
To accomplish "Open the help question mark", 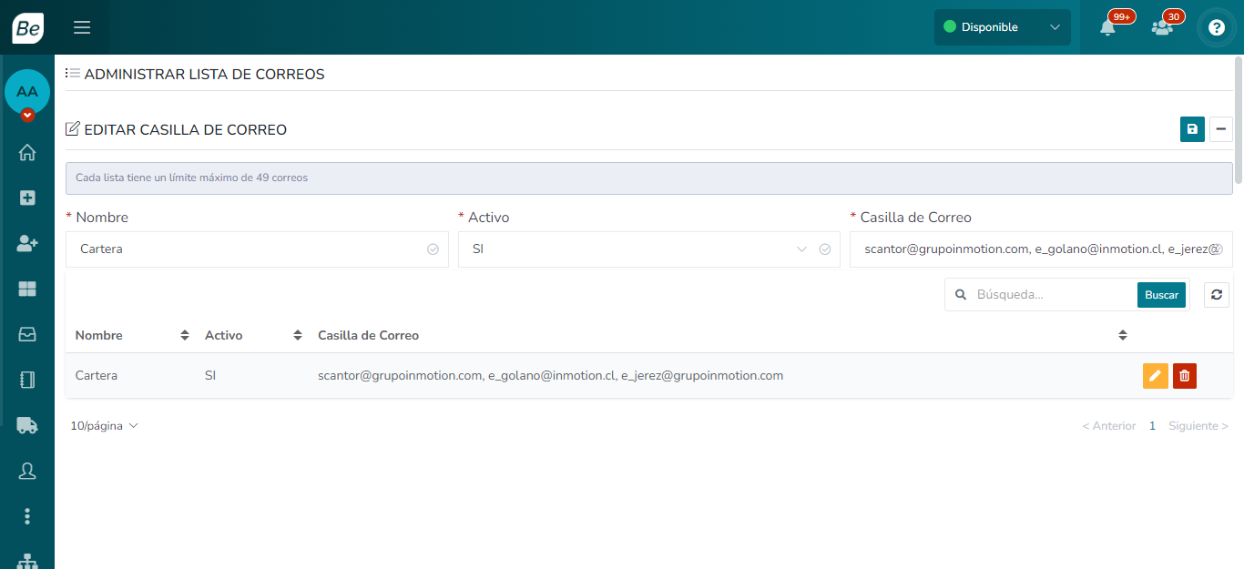I will 1217,27.
